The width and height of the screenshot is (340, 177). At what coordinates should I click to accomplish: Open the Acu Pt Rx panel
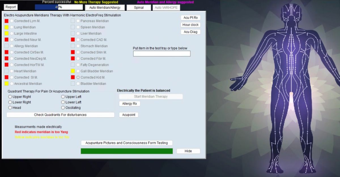point(190,18)
